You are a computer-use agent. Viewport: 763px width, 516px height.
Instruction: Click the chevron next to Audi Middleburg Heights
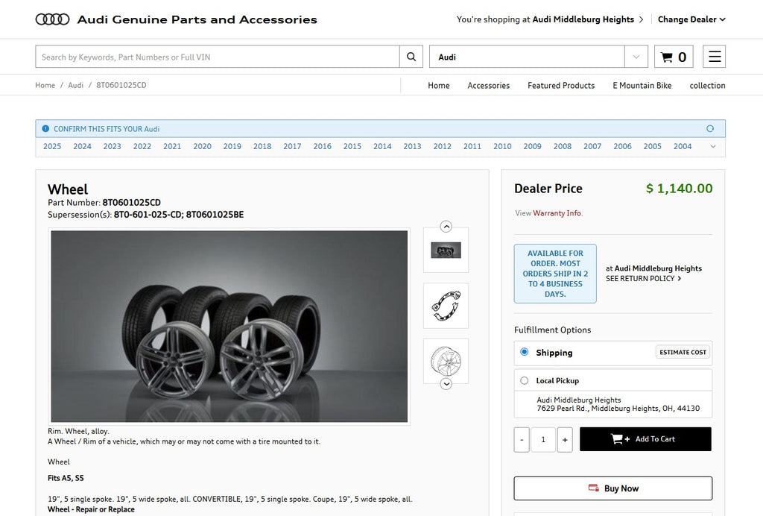(x=641, y=19)
